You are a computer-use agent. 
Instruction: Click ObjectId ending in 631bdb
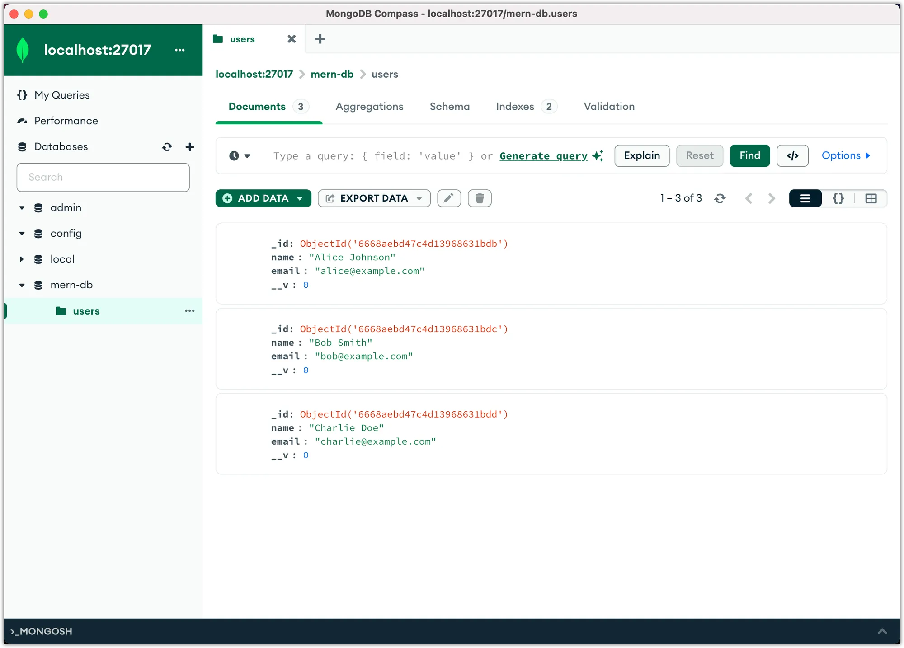coord(404,244)
